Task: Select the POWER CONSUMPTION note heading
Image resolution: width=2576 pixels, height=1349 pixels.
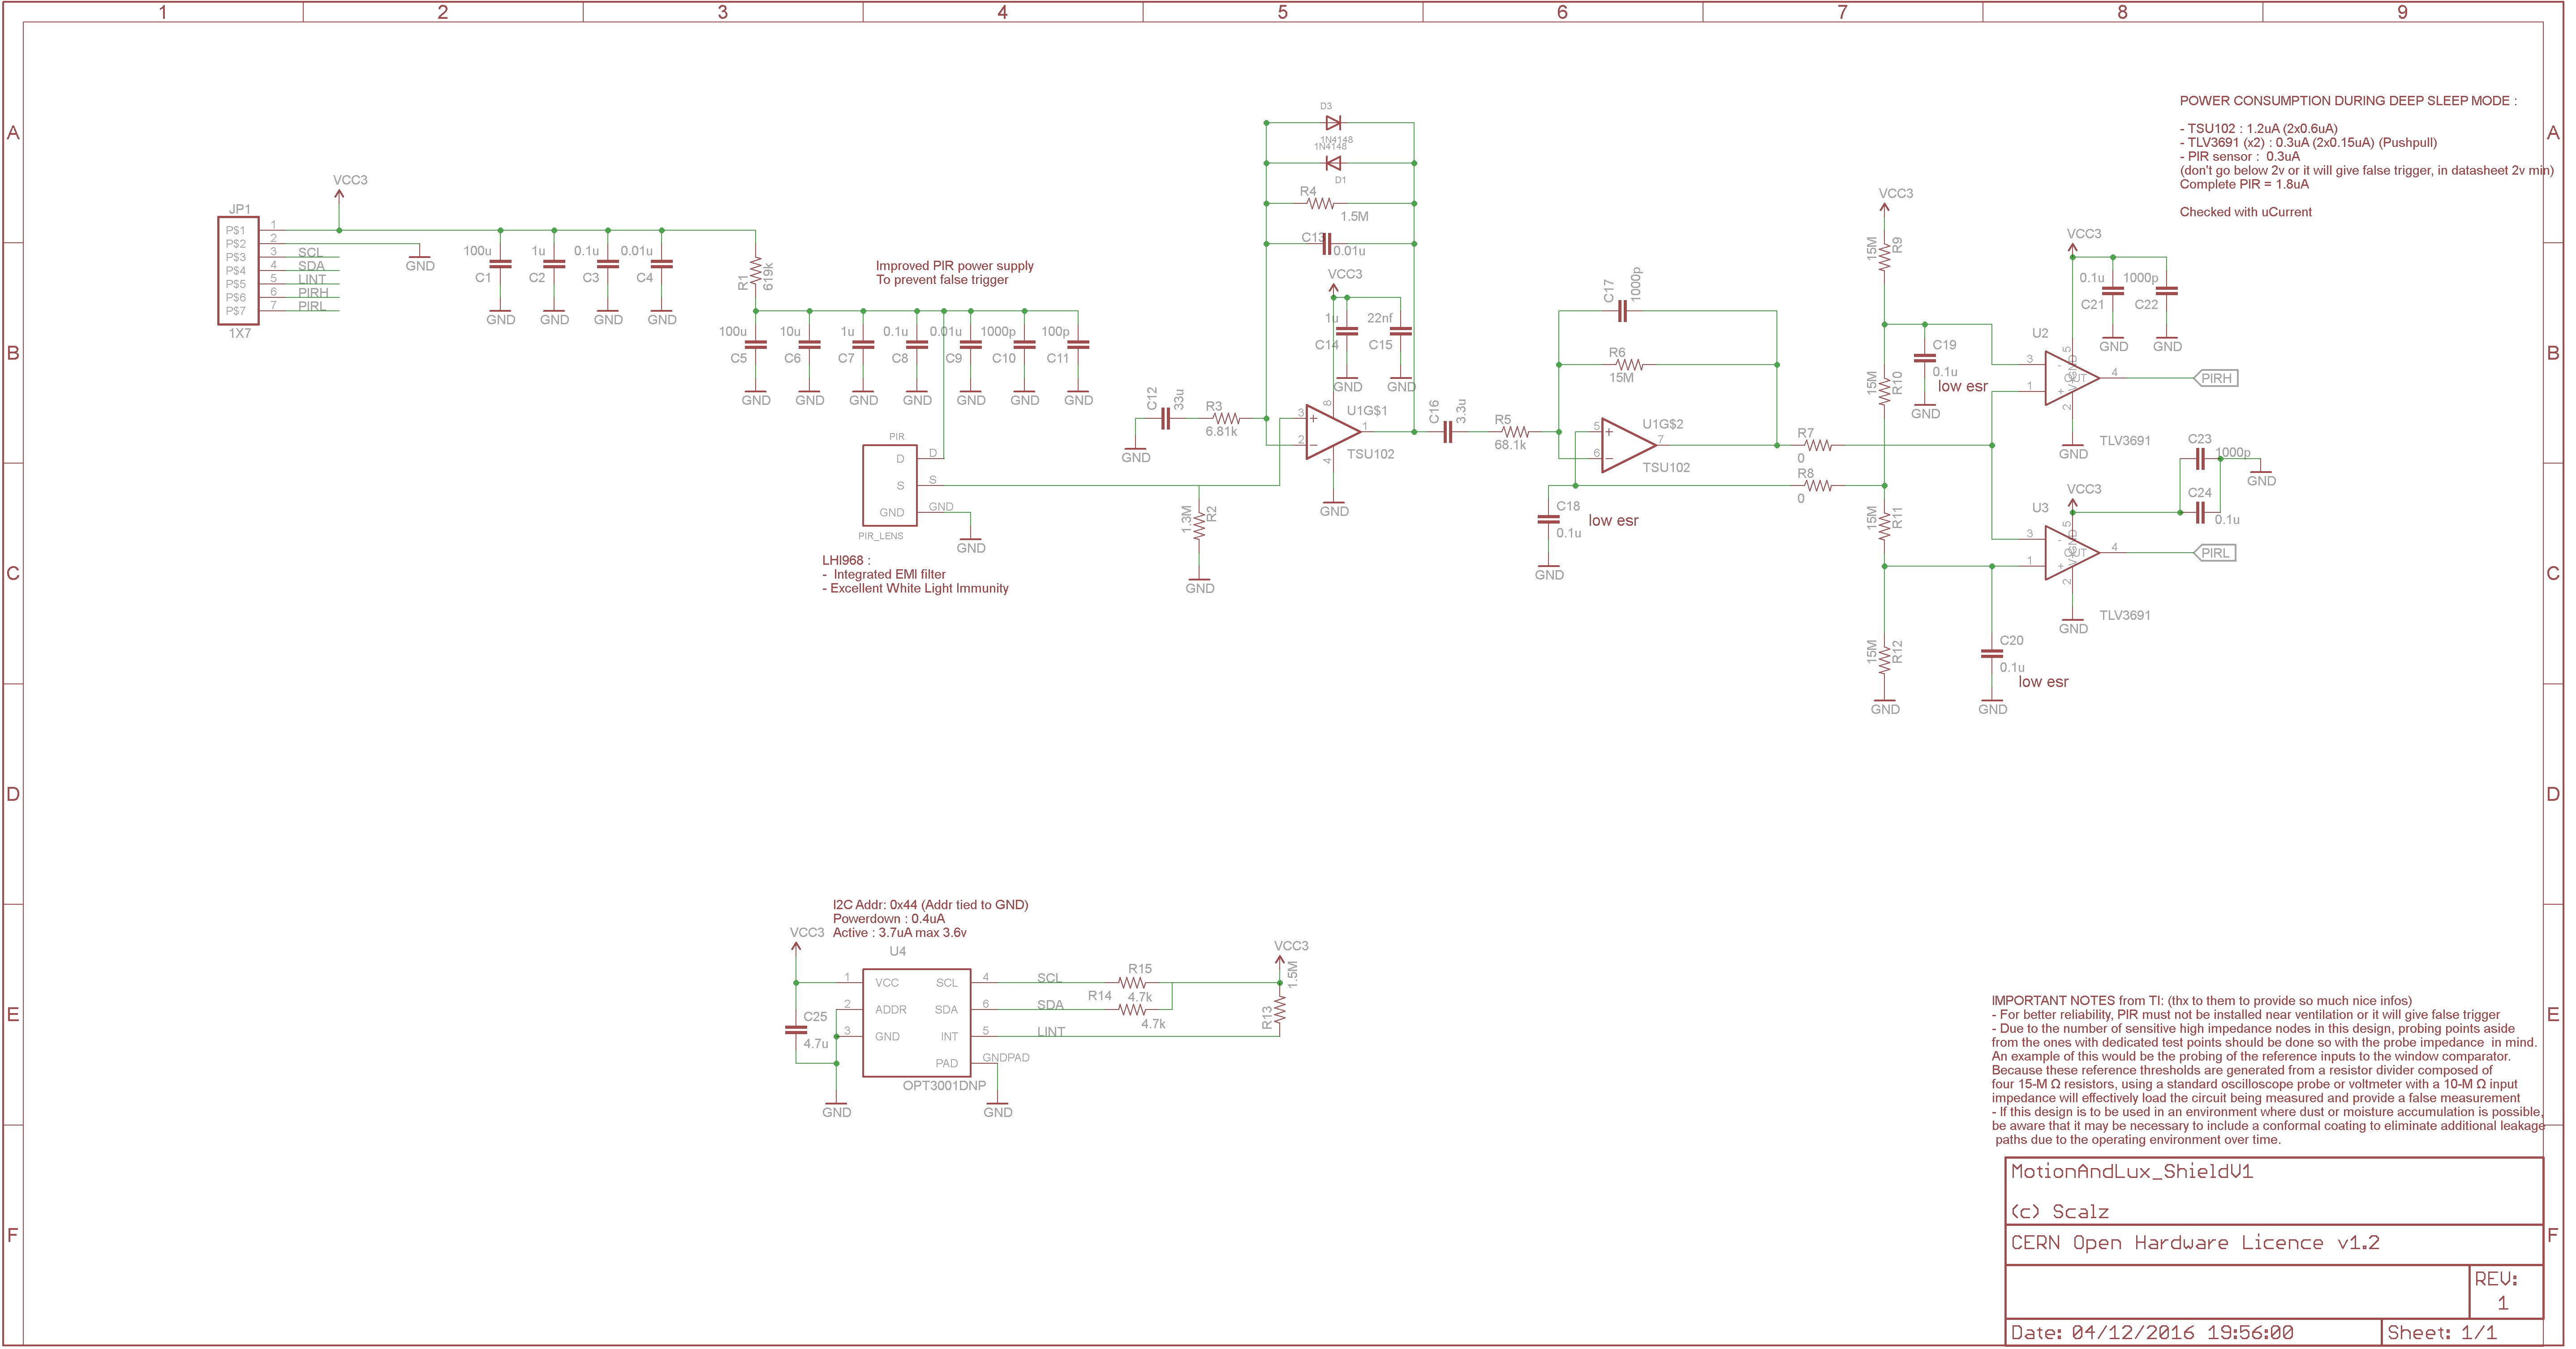Action: click(2347, 101)
